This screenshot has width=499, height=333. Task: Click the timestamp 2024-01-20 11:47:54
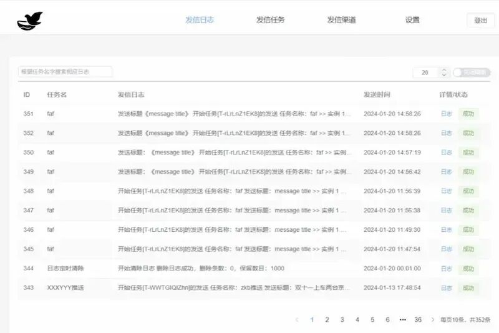coord(392,249)
